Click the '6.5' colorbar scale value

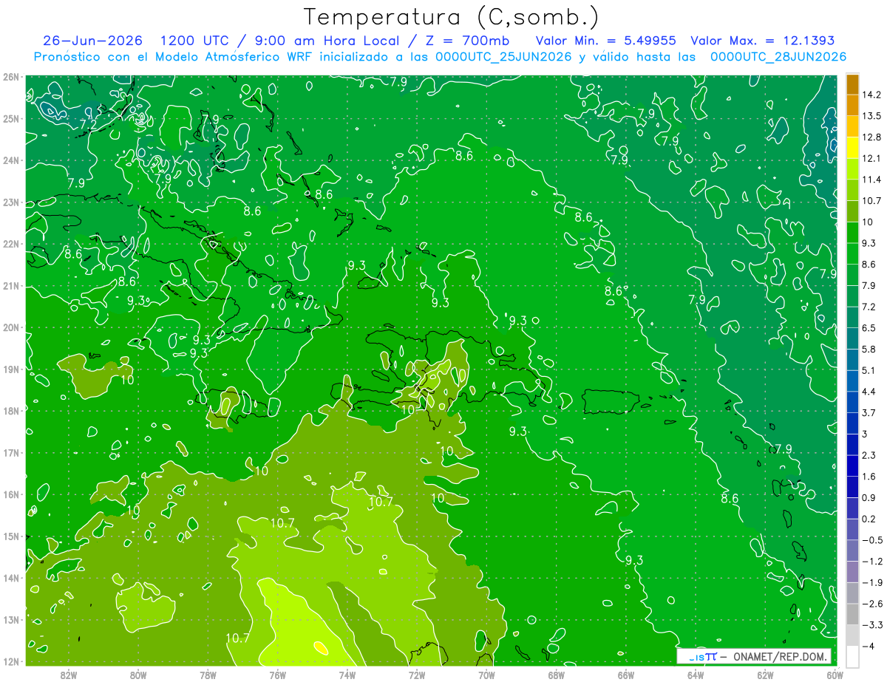point(869,328)
